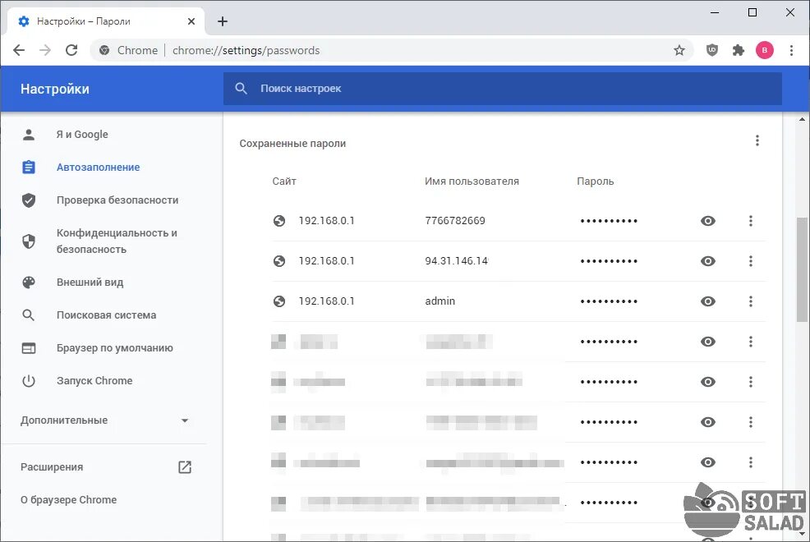Click site 192.168.0.1 for user admin

(x=326, y=301)
